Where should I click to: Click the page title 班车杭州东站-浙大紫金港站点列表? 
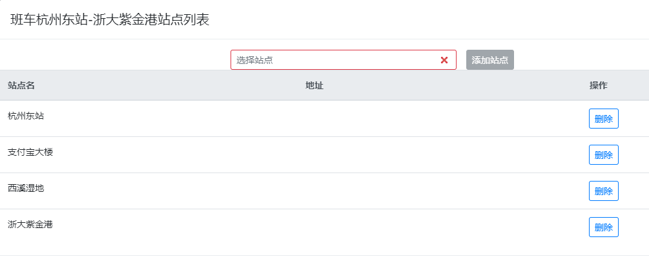tap(110, 20)
